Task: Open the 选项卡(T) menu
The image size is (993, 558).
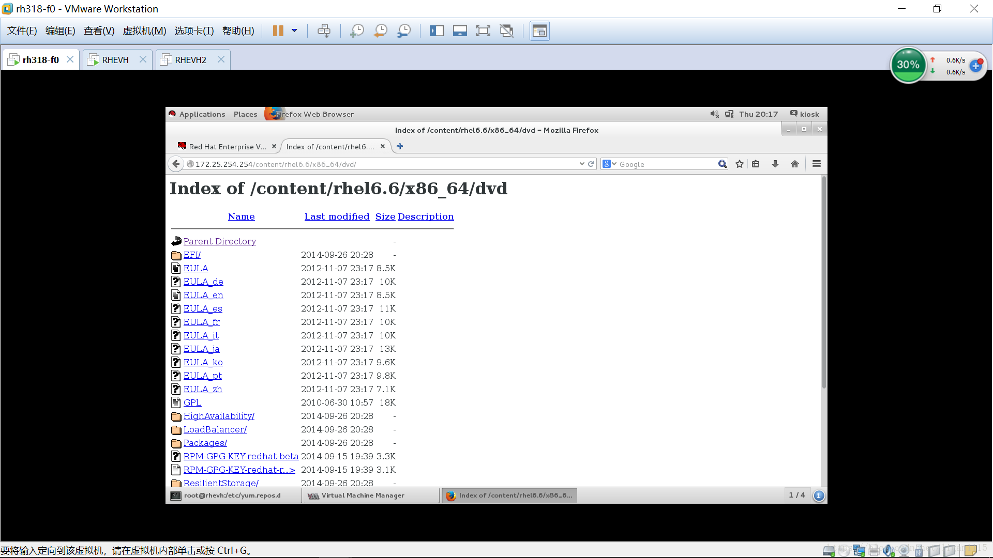Action: [194, 31]
